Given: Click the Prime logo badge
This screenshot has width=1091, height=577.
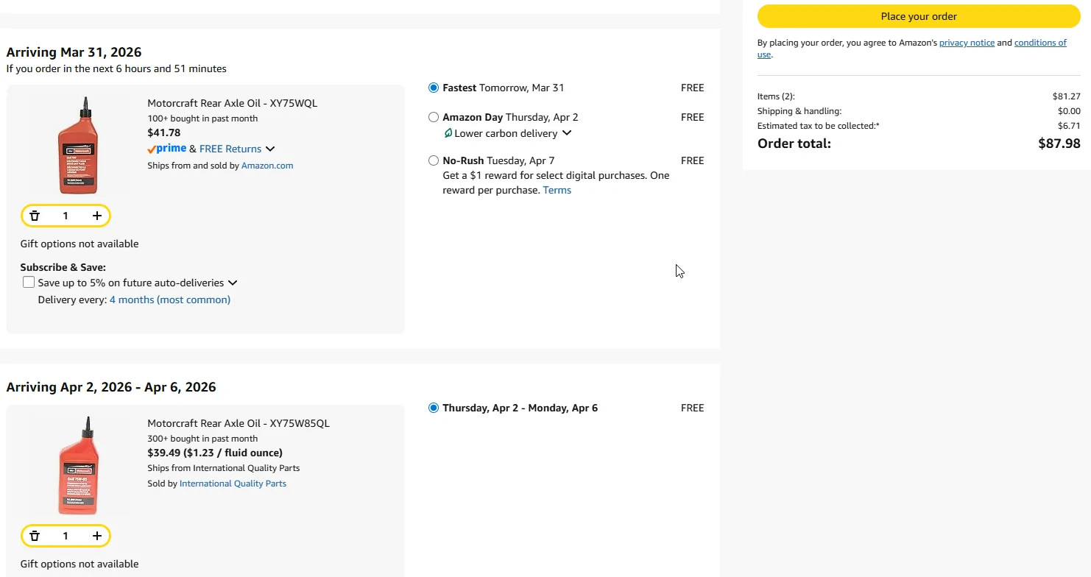Looking at the screenshot, I should click(167, 149).
